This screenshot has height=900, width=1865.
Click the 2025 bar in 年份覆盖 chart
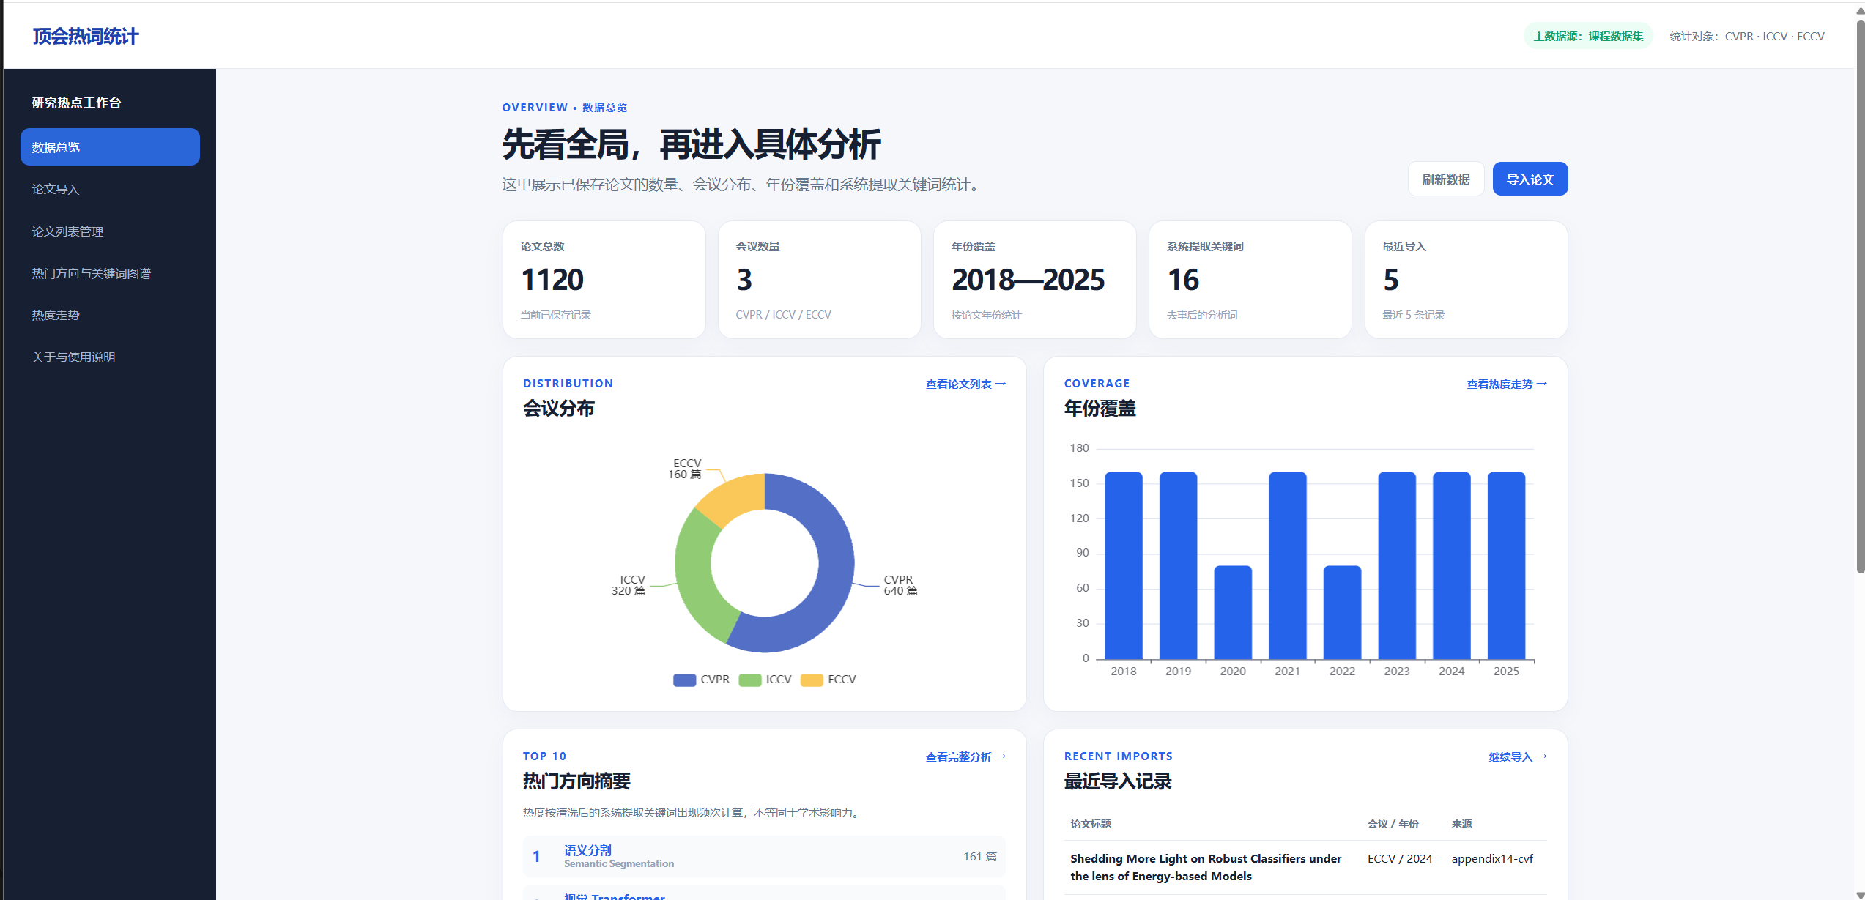coord(1506,565)
